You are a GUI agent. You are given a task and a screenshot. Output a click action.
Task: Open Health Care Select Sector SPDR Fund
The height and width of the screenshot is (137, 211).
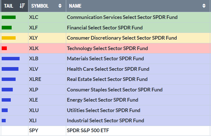point(108,69)
